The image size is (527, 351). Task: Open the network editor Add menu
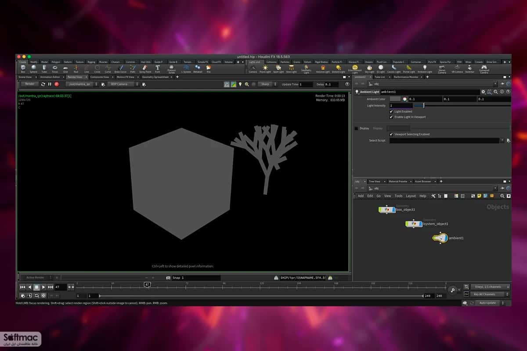tap(361, 196)
